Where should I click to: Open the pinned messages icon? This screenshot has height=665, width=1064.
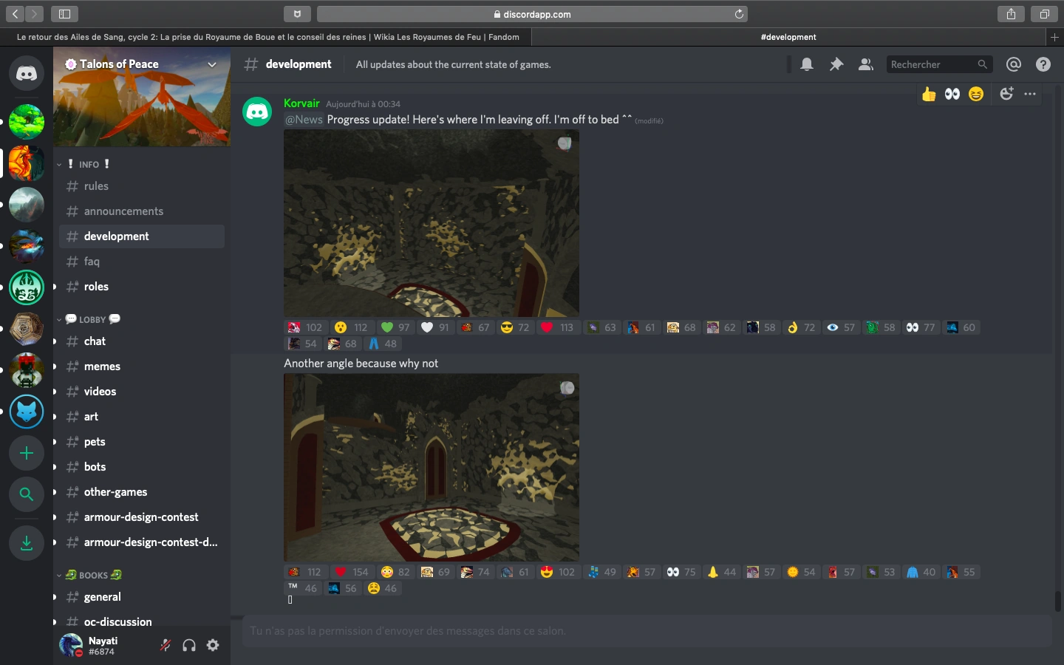[x=836, y=65]
